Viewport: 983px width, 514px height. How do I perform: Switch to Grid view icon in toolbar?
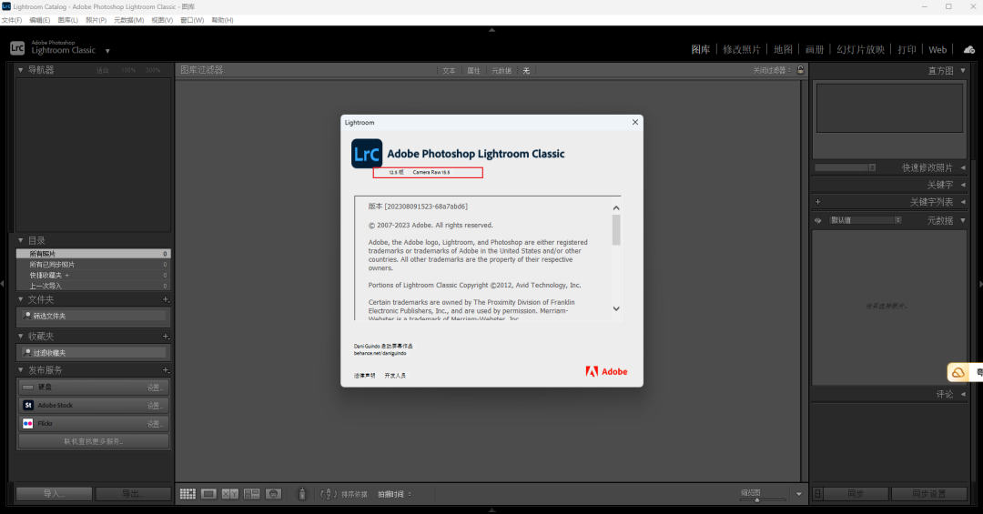pos(187,494)
